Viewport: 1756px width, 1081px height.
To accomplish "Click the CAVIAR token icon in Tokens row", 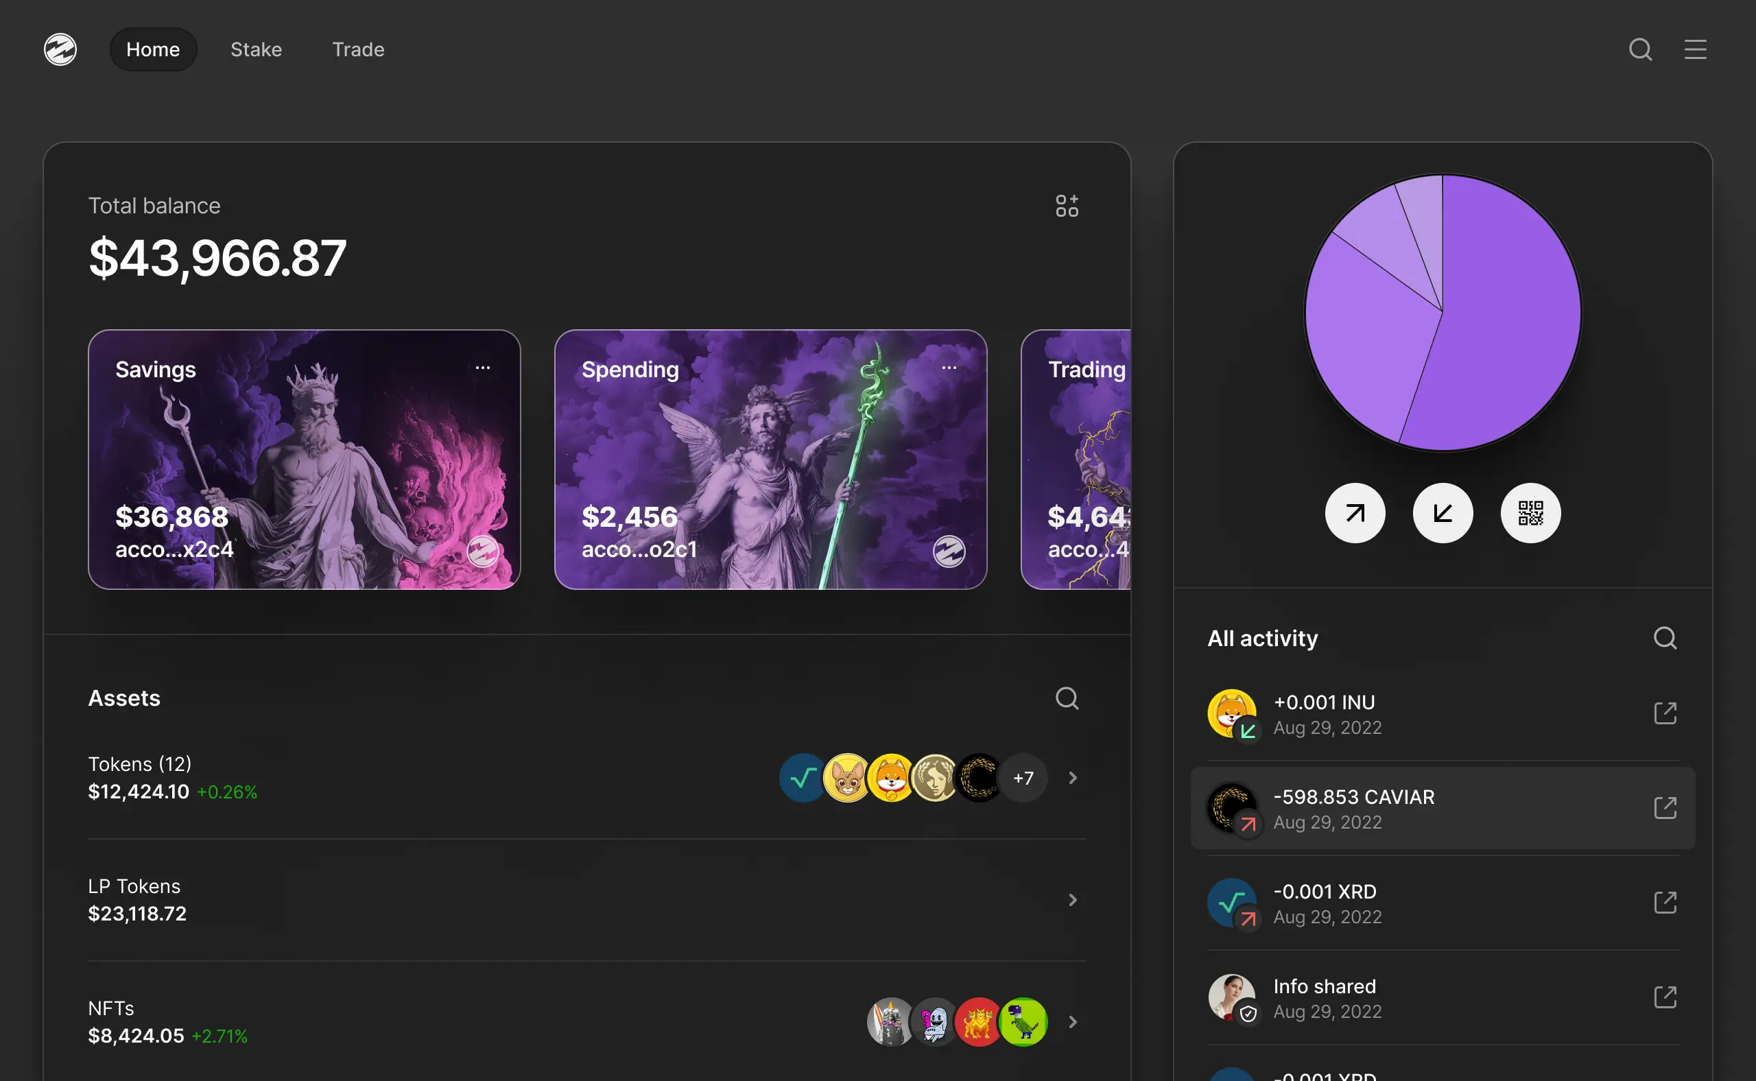I will 979,778.
